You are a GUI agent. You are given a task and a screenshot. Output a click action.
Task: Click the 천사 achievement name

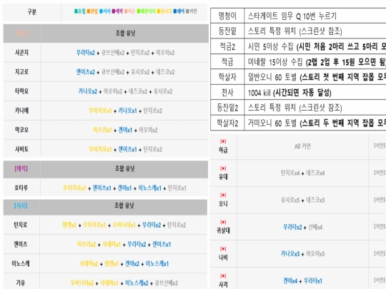point(227,92)
